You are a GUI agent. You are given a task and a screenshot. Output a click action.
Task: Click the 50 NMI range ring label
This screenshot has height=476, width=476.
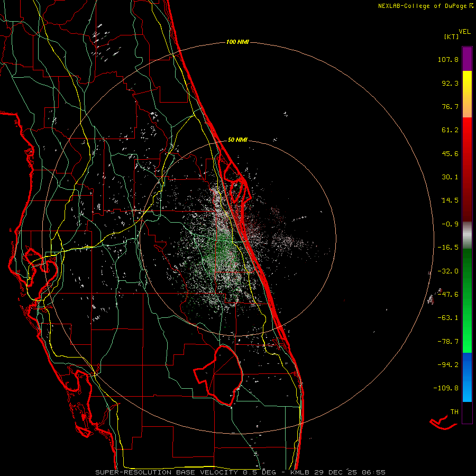click(237, 140)
